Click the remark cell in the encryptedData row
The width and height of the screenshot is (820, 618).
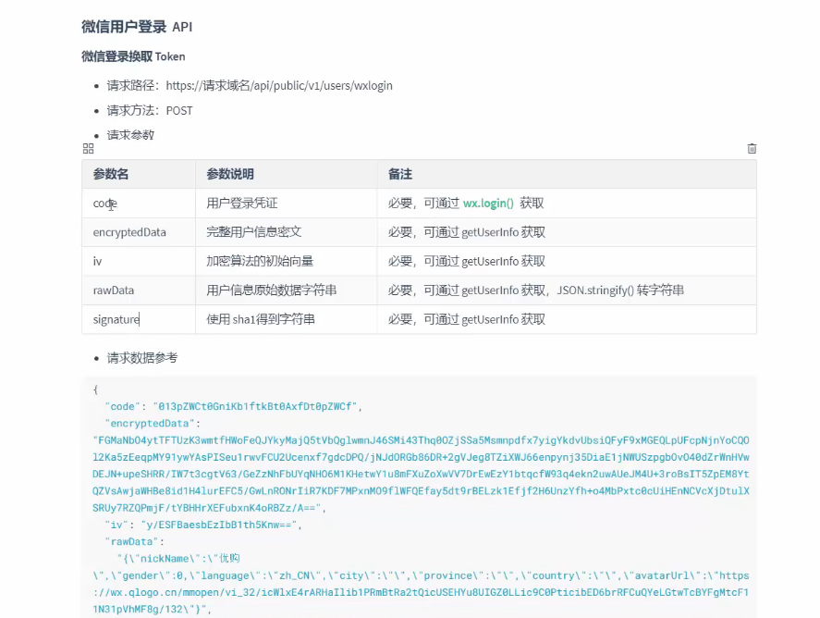click(x=567, y=232)
